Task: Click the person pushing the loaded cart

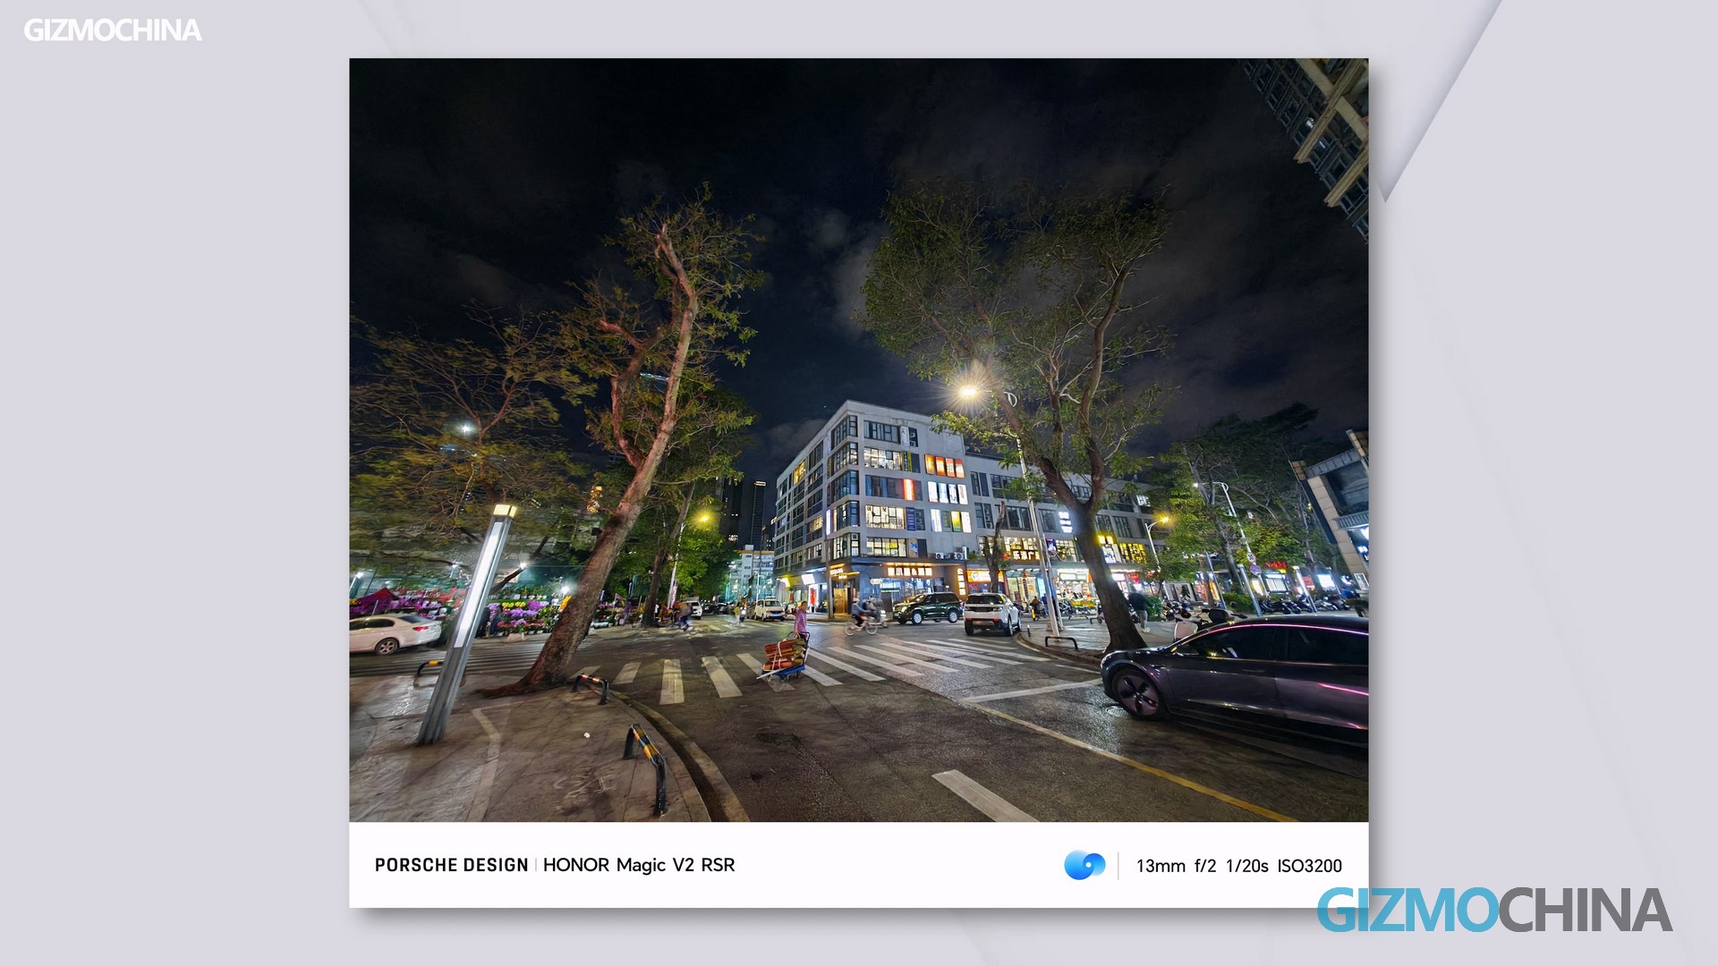Action: tap(800, 620)
